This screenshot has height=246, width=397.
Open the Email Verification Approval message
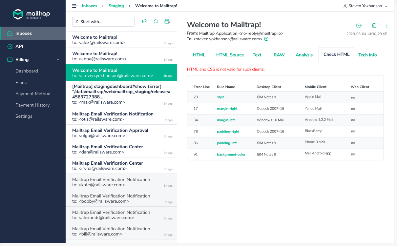point(121,133)
